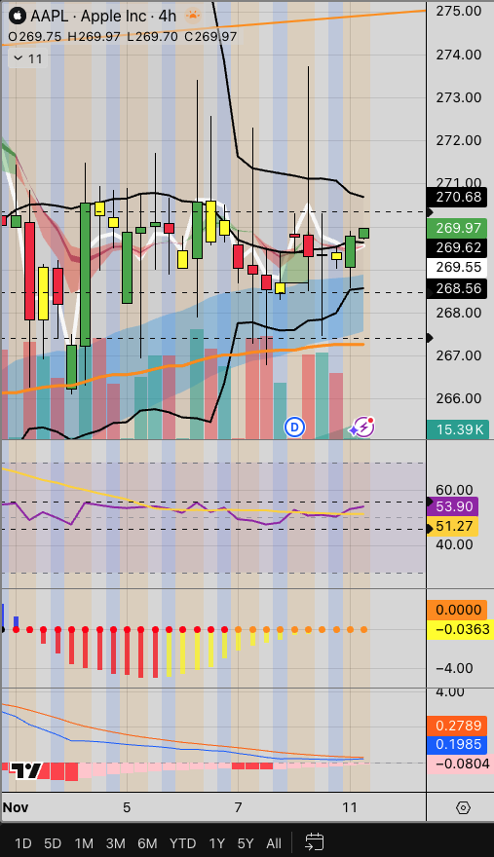Viewport: 494px width, 857px height.
Task: Select the YTD time range
Action: 183,843
